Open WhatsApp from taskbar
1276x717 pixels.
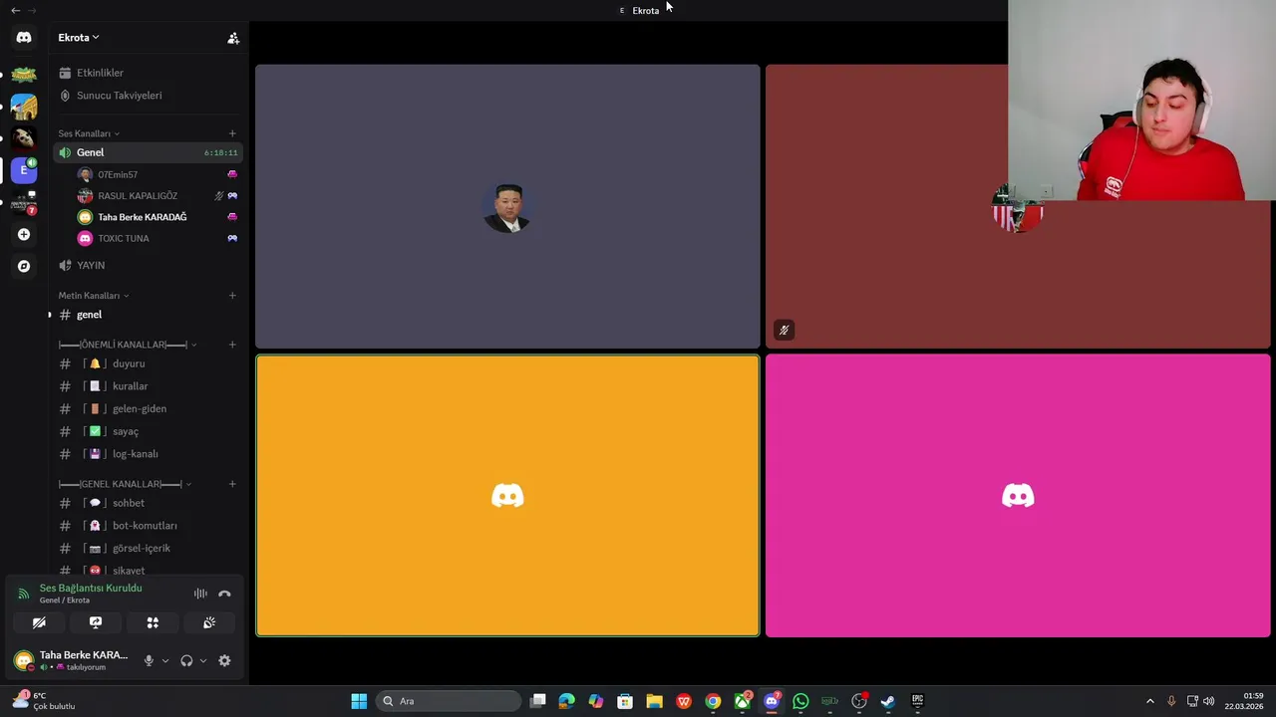click(800, 701)
